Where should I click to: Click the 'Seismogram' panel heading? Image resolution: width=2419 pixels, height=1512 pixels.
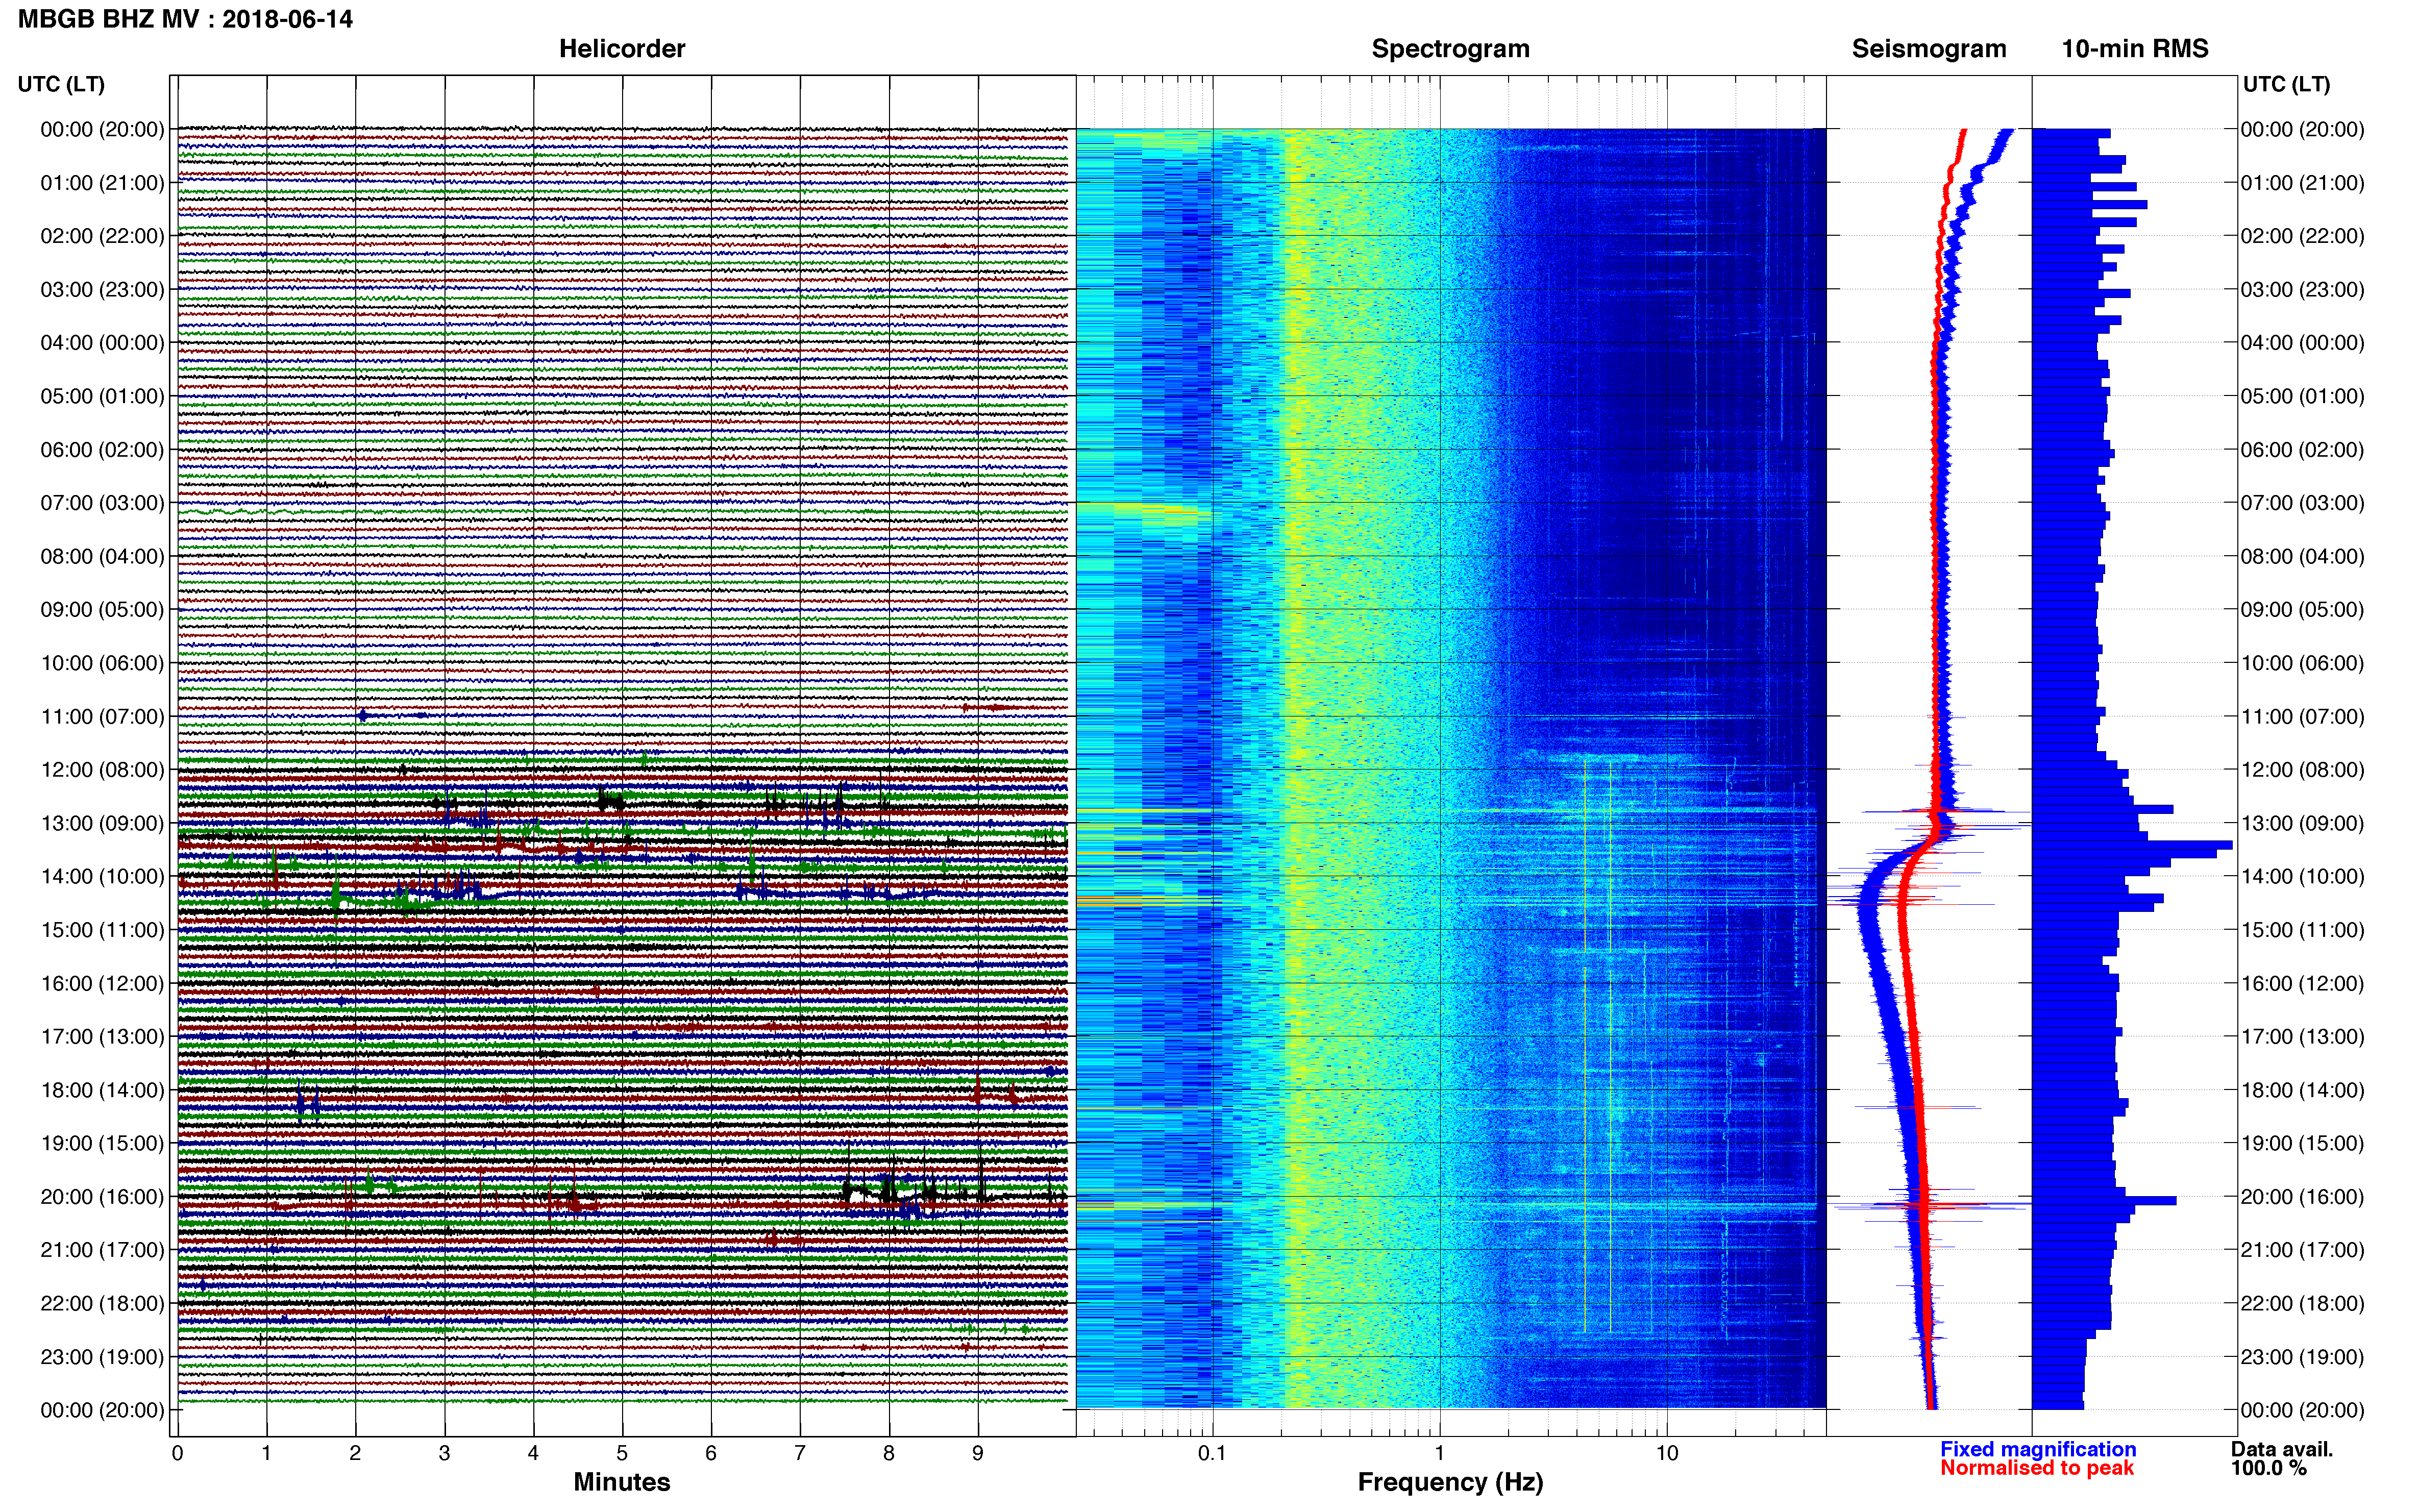tap(1929, 49)
